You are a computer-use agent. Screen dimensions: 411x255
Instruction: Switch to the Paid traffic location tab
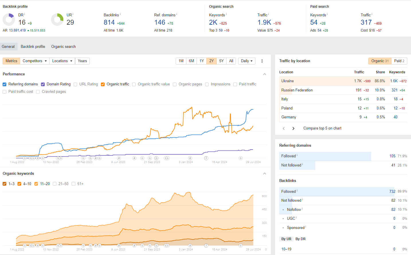coord(399,61)
